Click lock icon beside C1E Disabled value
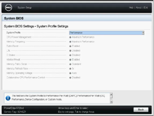The height and width of the screenshot is (116, 154). (x=70, y=51)
